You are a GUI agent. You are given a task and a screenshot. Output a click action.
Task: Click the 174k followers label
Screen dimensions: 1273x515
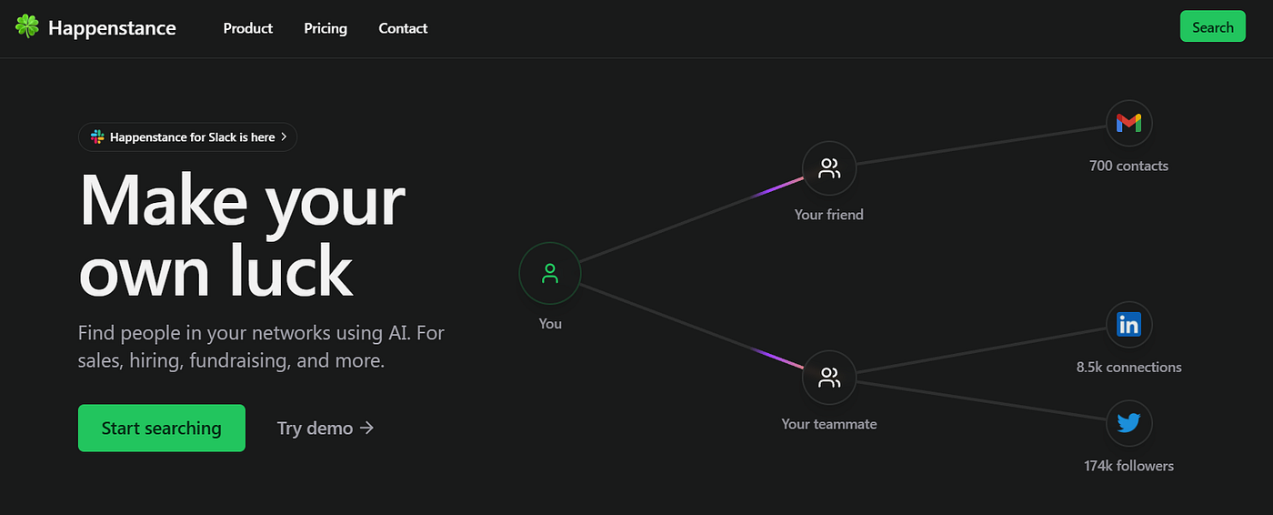click(1128, 466)
